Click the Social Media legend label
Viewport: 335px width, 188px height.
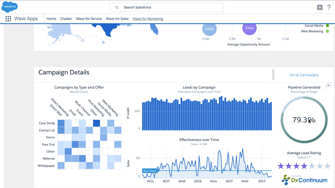coord(314,26)
